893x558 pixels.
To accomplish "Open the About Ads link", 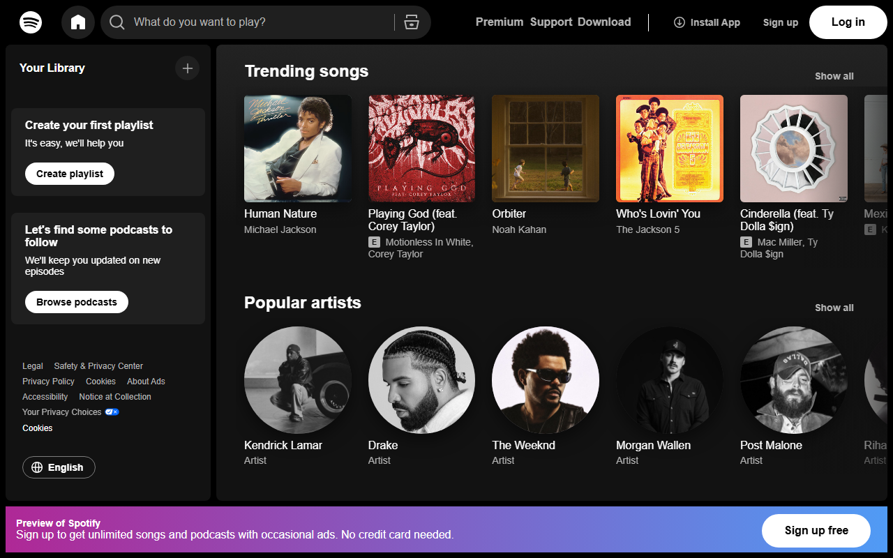I will (146, 382).
